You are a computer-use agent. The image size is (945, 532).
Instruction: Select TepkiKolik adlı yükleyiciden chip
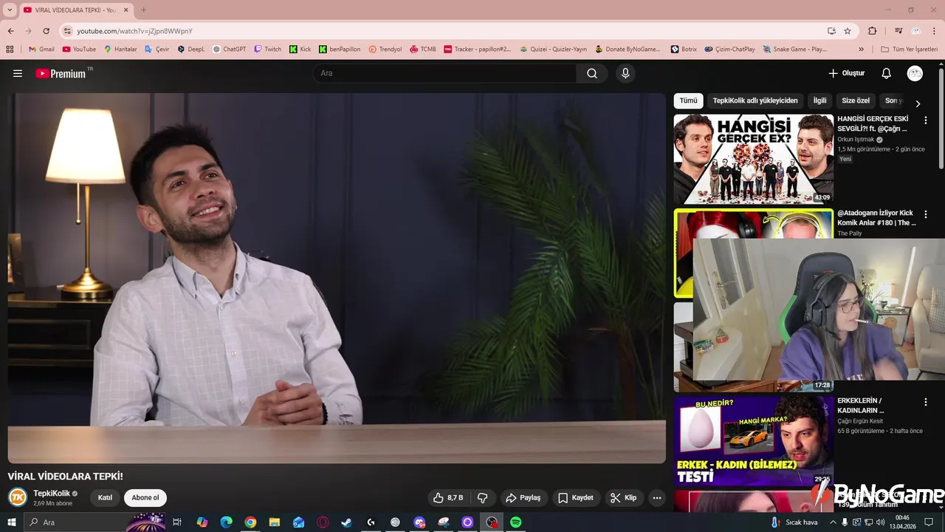755,100
